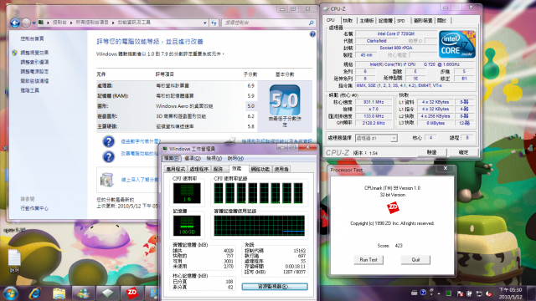The height and width of the screenshot is (301, 536).
Task: Open the volume speaker tray icon
Action: click(x=488, y=293)
